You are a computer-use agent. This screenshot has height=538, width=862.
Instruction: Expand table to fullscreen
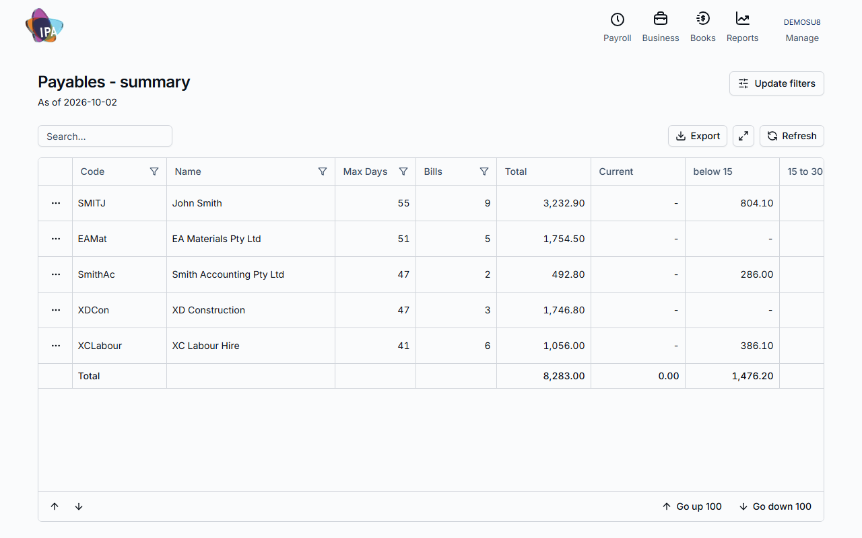743,136
